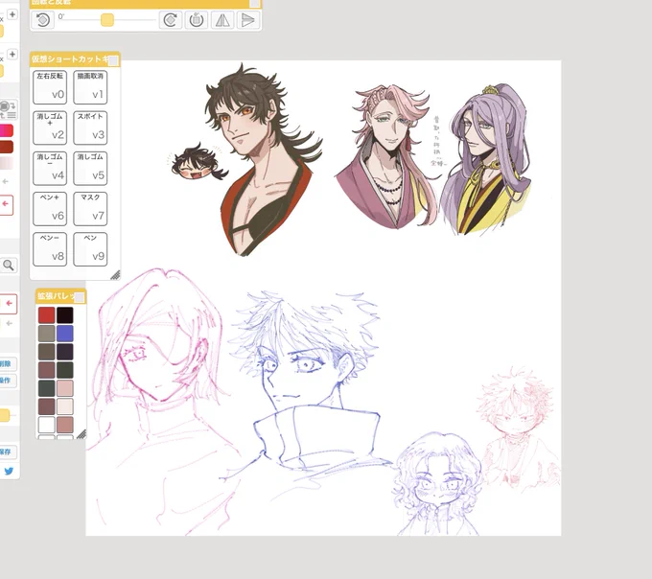Pick the white swatch in seventh palette row
Viewport: 652px width, 579px height.
[x=47, y=425]
